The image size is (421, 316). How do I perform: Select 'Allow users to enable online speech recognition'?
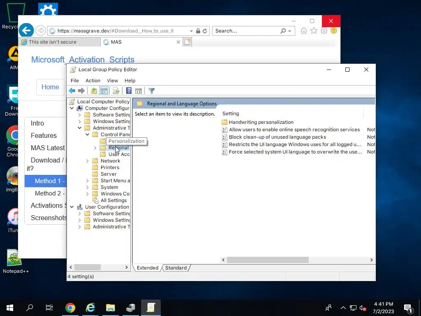(294, 130)
